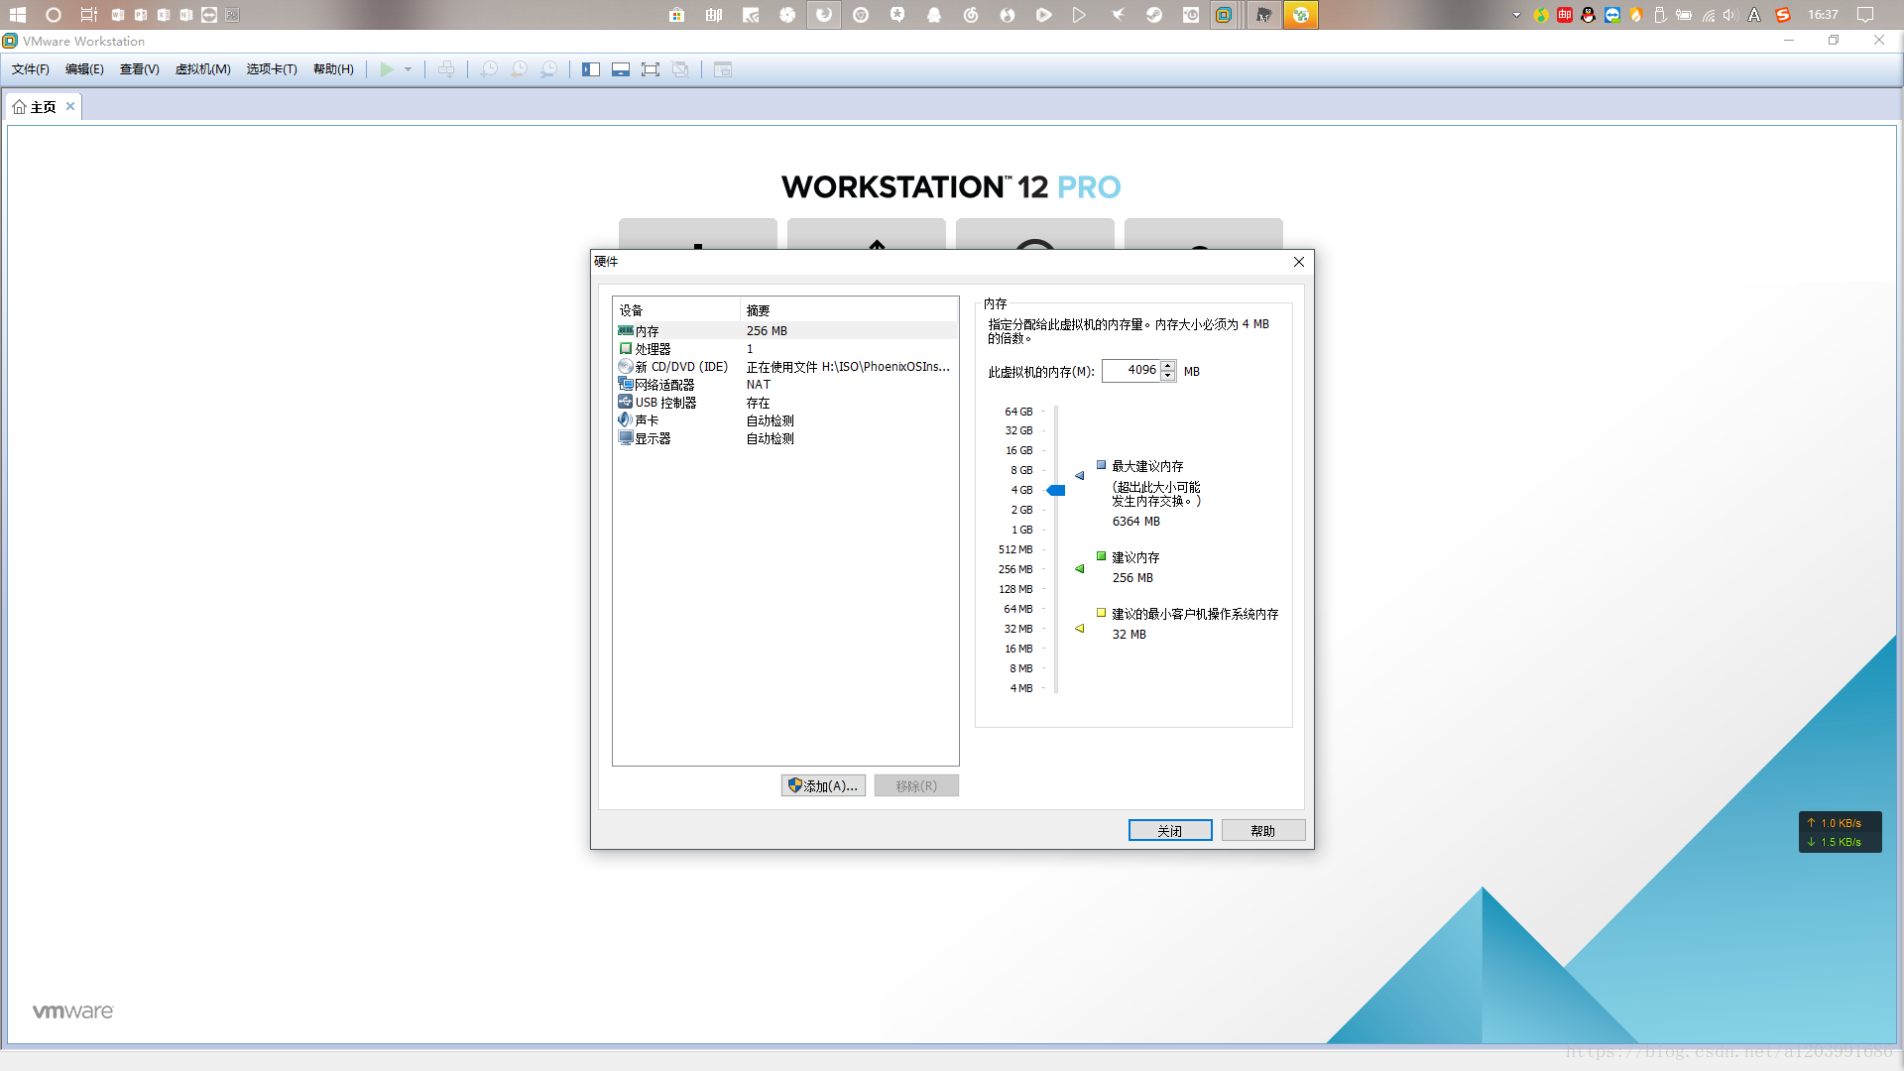Open the 虚拟机(M) menu

click(202, 69)
